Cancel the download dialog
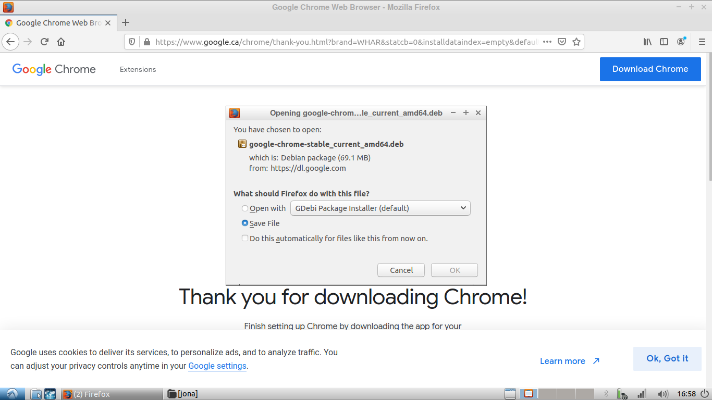 [401, 270]
